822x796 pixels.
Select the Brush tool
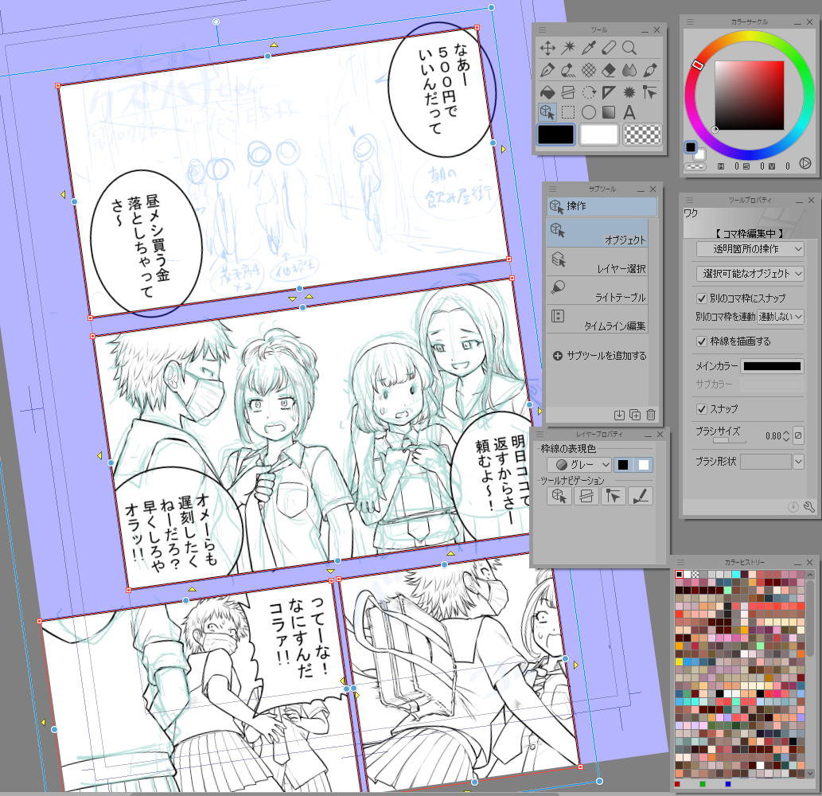click(x=649, y=70)
